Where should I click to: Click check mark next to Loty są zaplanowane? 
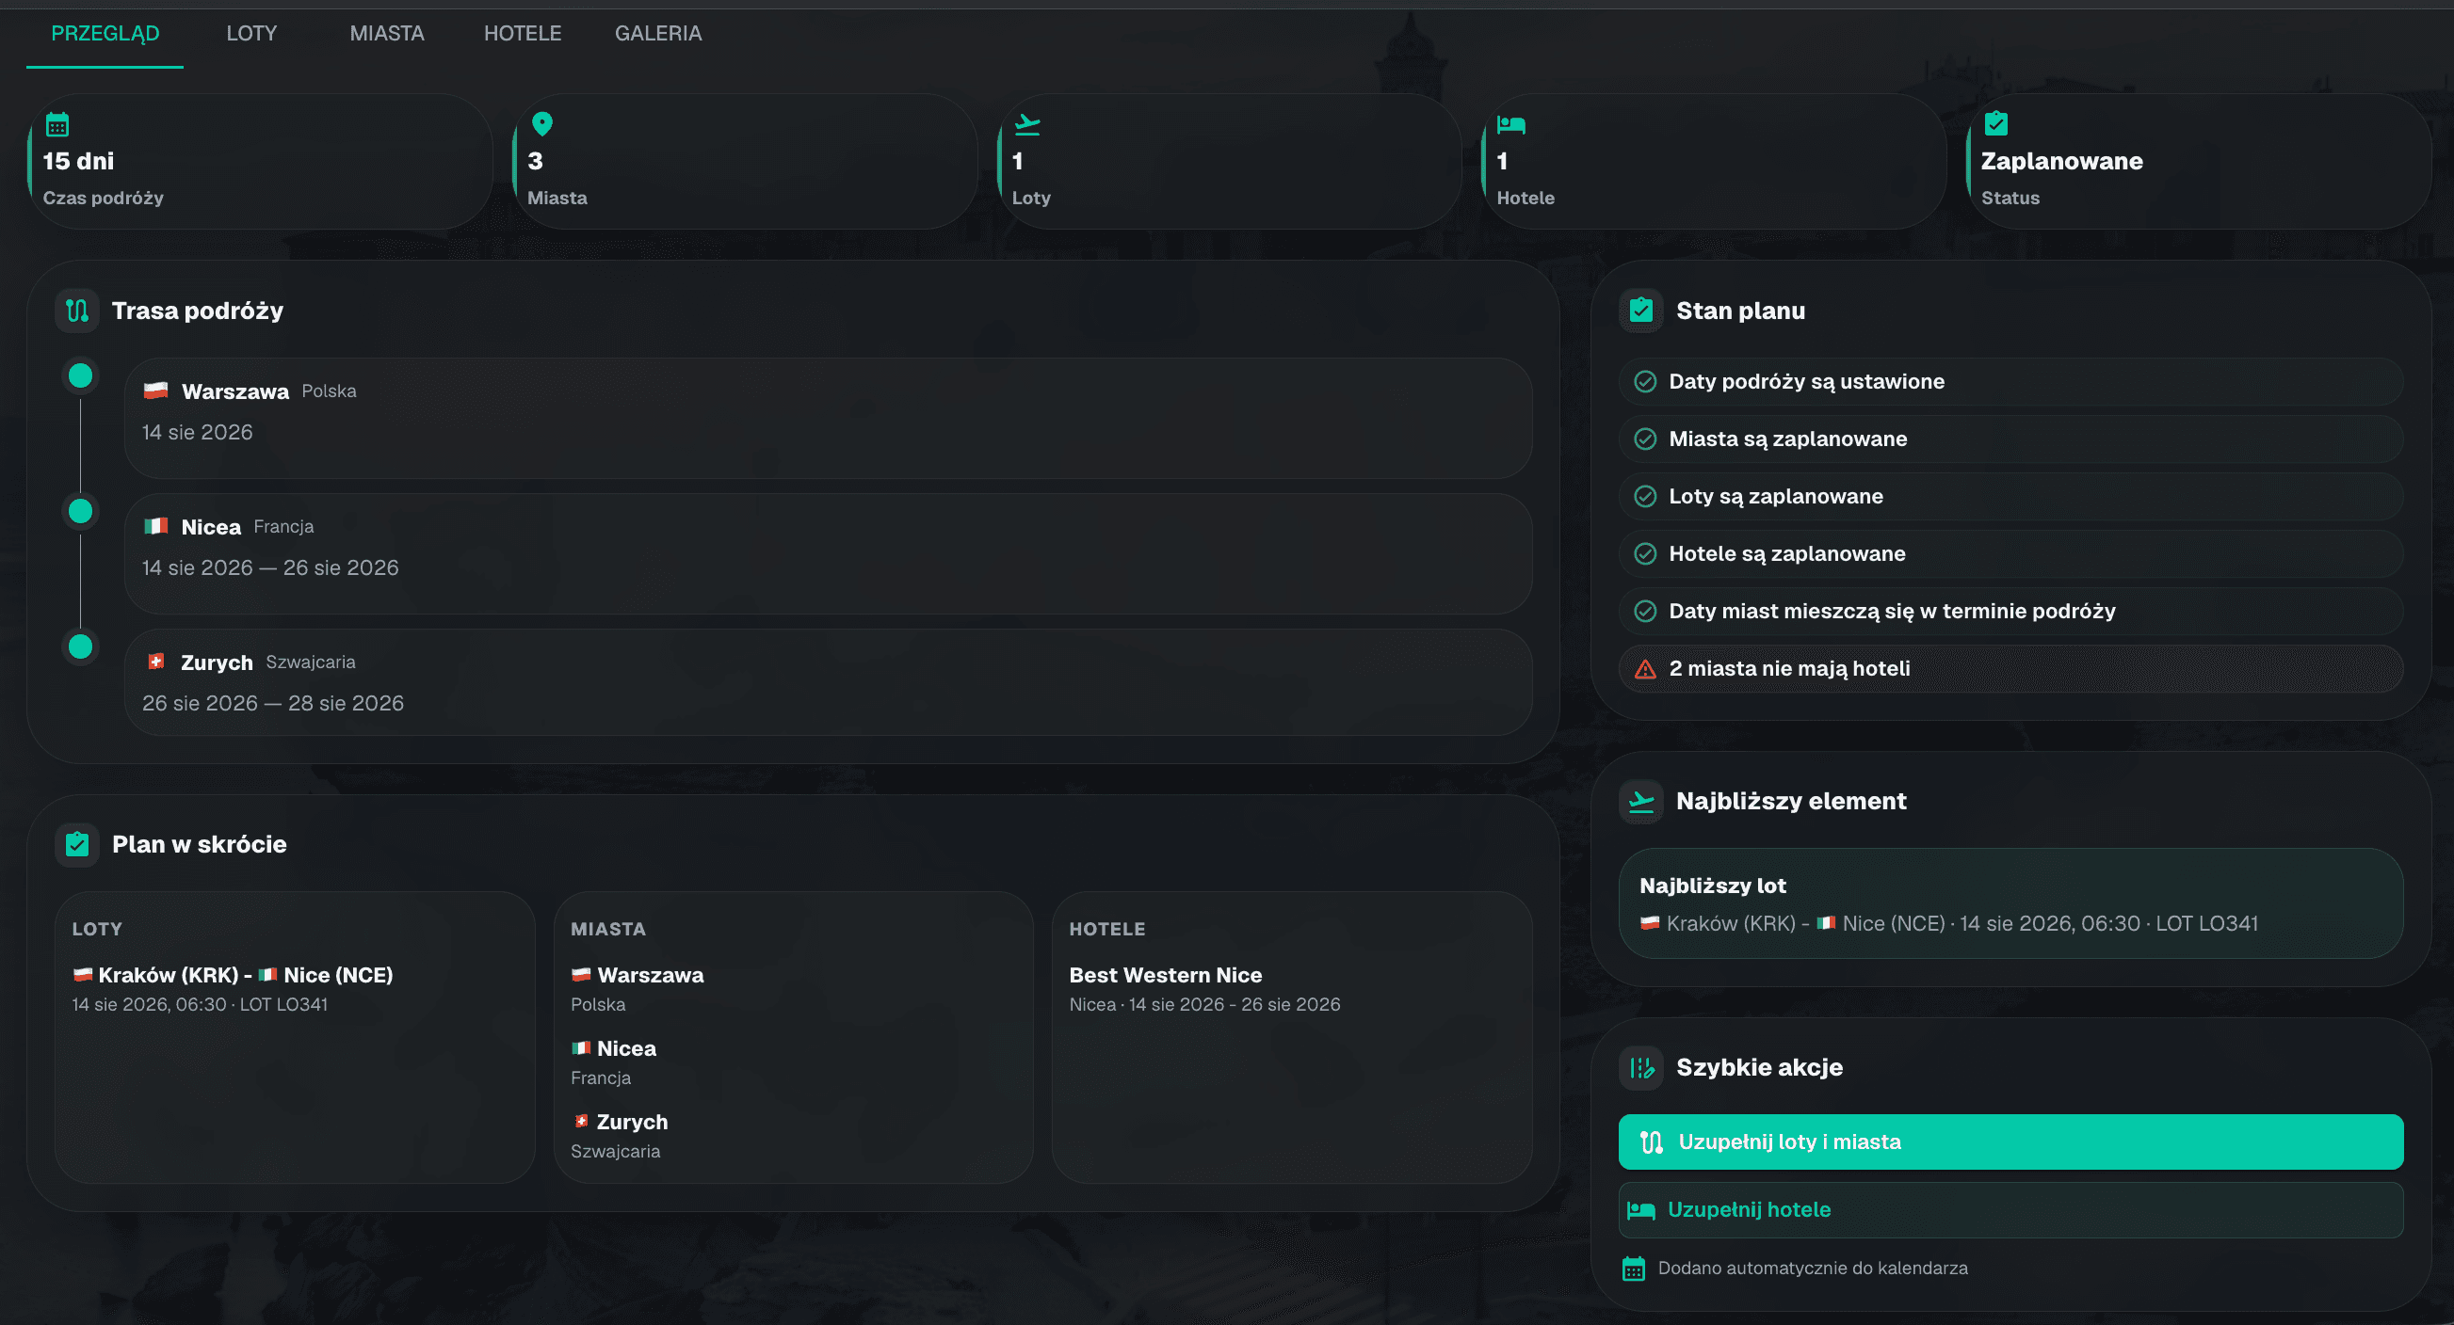point(1645,497)
